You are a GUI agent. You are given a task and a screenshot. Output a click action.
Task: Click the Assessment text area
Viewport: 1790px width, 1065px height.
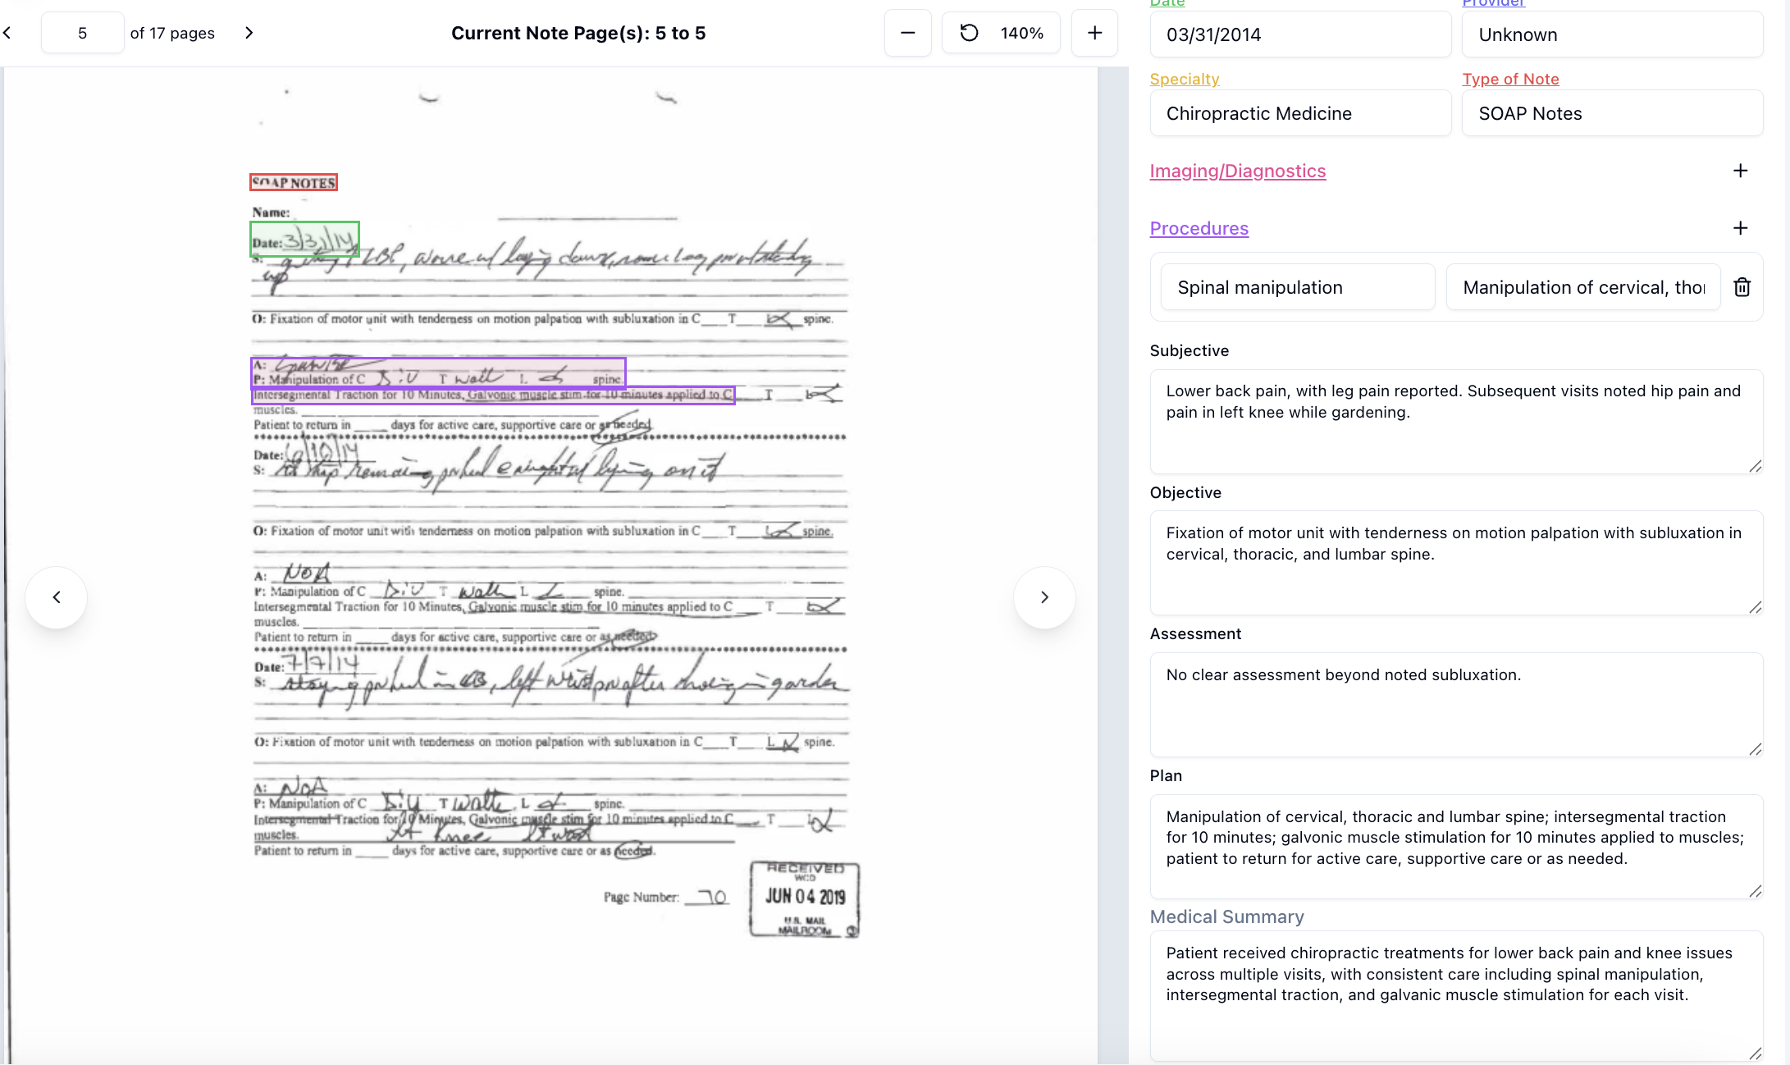1455,704
